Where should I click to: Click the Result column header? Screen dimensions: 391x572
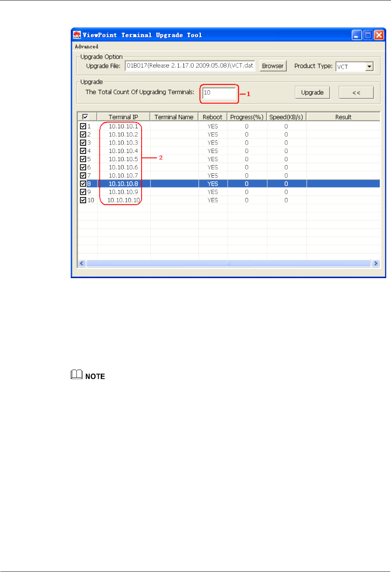pyautogui.click(x=343, y=117)
